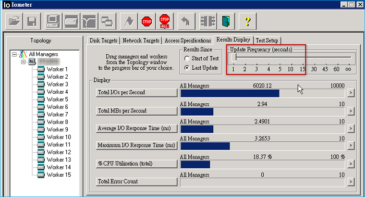
Task: Duplicate the selected worker
Action: point(107,21)
